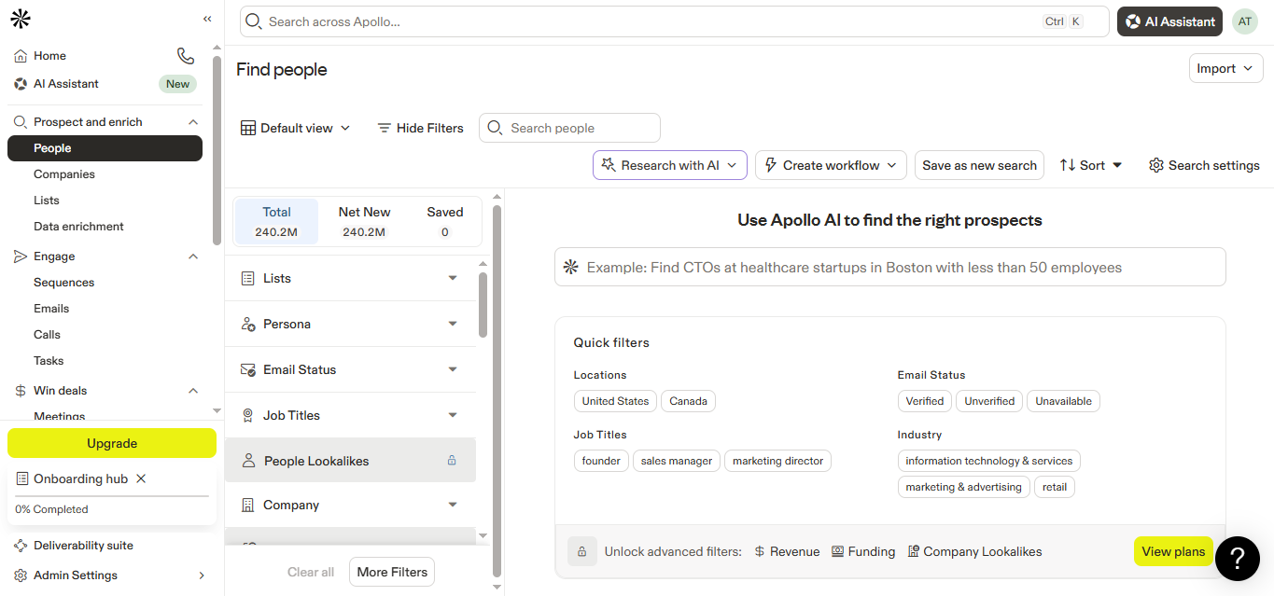Click the Search across Apollo field

tap(674, 21)
